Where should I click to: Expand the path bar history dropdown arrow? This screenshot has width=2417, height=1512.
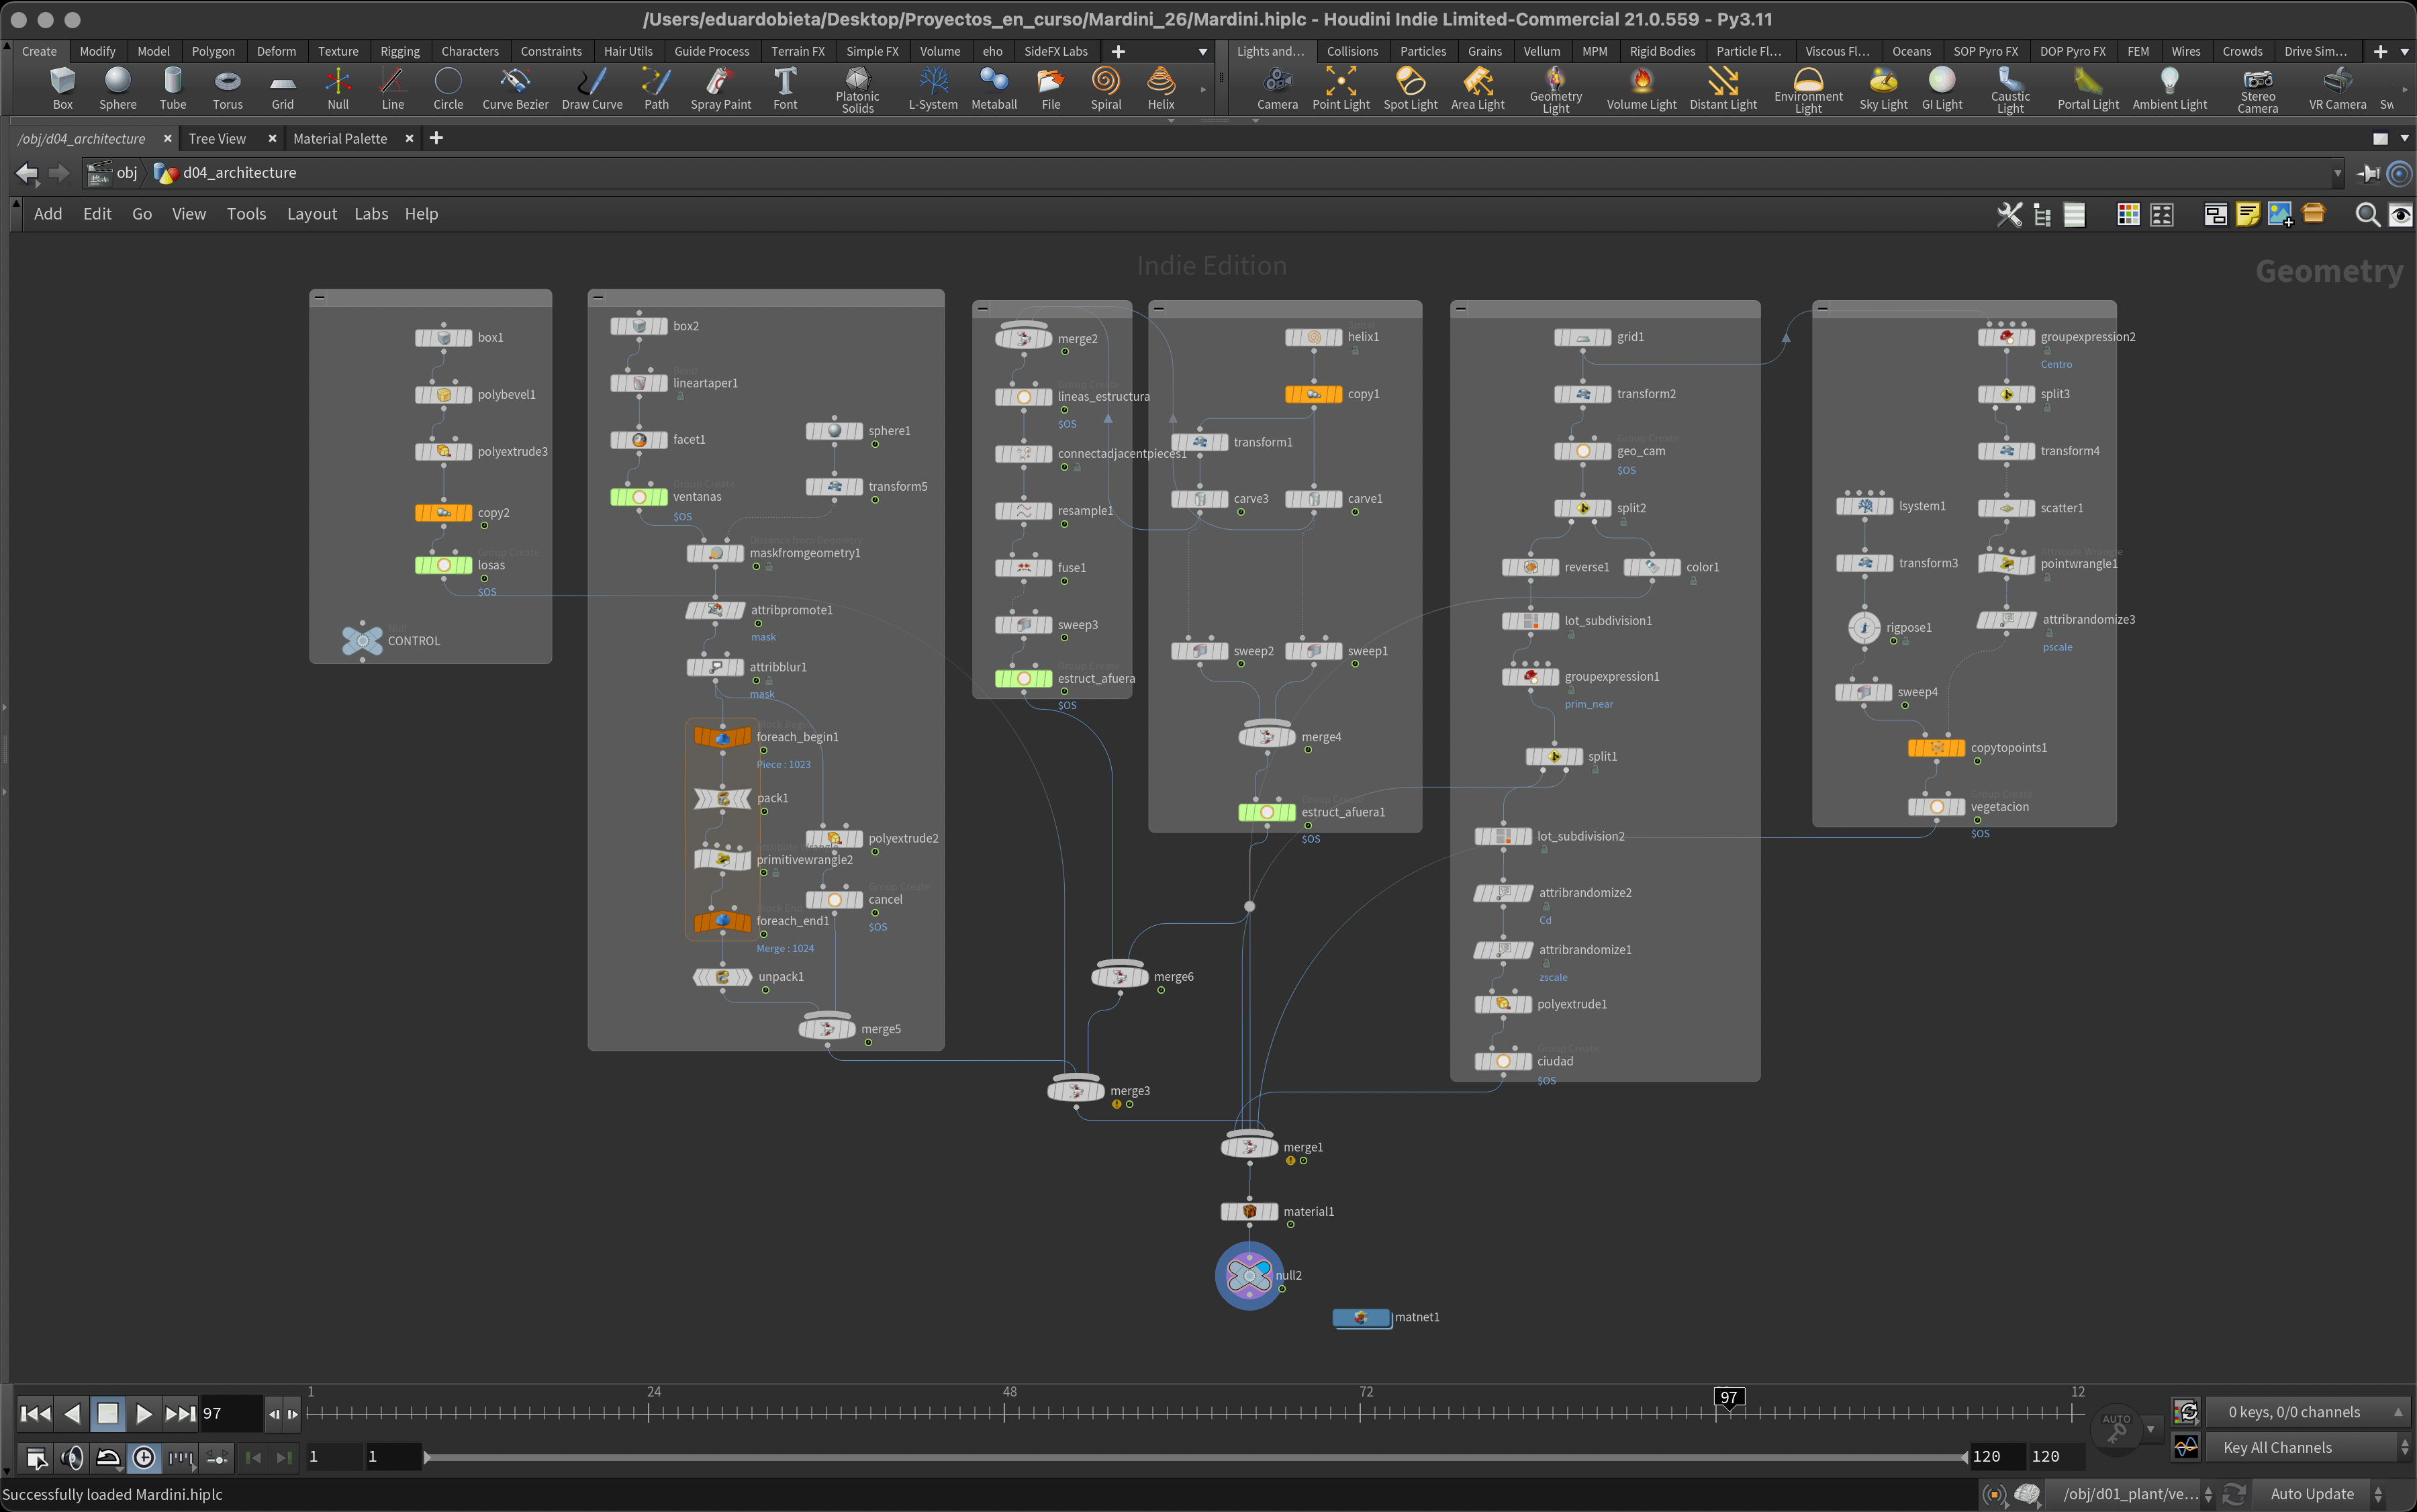[2337, 173]
